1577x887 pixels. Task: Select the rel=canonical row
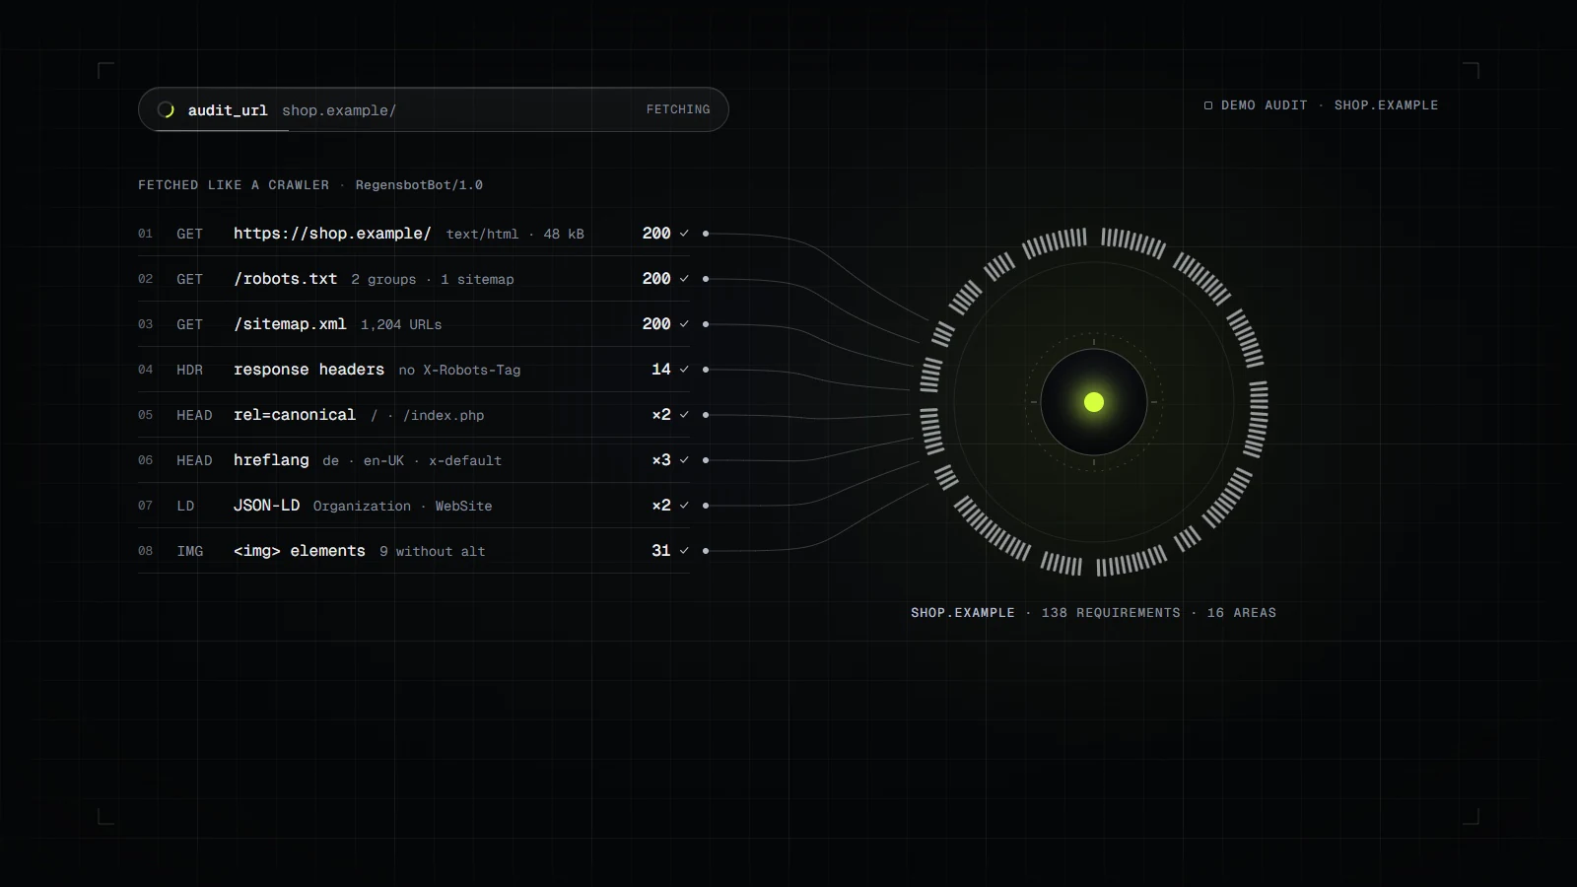click(x=414, y=415)
